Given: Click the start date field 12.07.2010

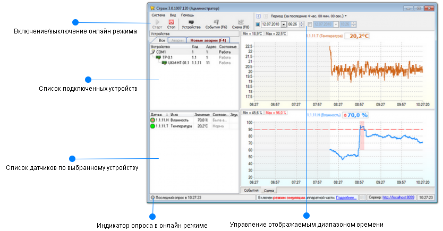Looking at the screenshot, I should [271, 24].
